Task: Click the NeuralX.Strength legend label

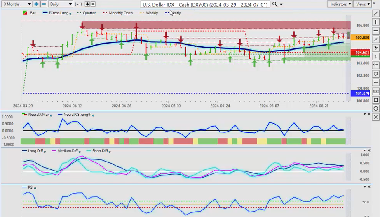Action: coord(77,115)
